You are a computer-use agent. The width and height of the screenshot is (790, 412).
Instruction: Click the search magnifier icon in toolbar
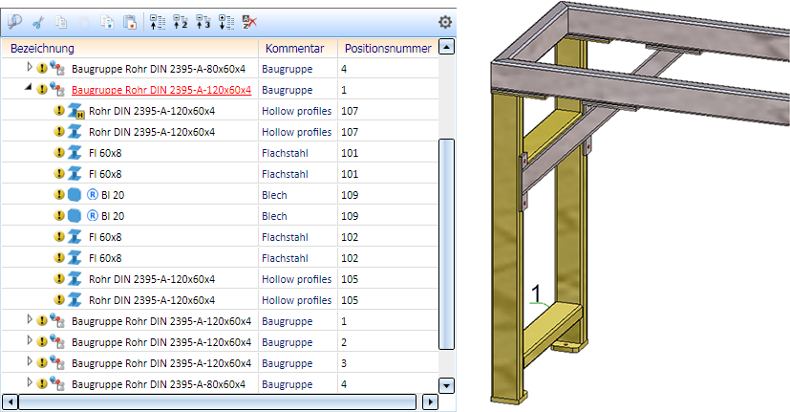coord(14,21)
